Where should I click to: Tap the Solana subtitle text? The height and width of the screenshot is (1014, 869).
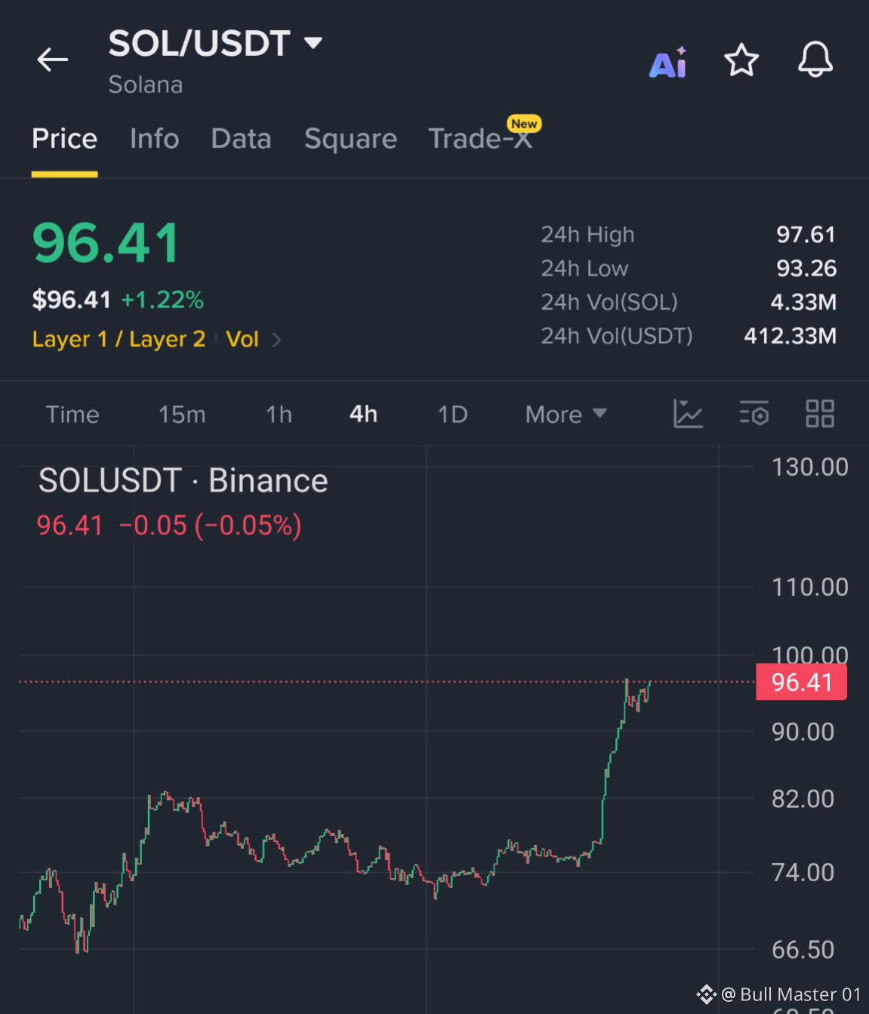click(146, 85)
